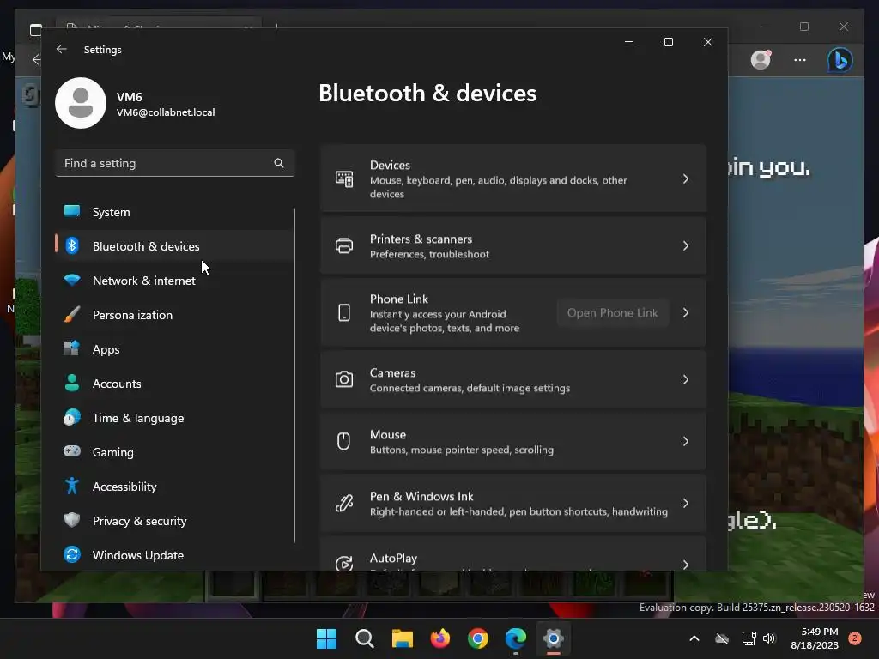Expand the Devices row chevron
The height and width of the screenshot is (659, 879).
[x=686, y=178]
